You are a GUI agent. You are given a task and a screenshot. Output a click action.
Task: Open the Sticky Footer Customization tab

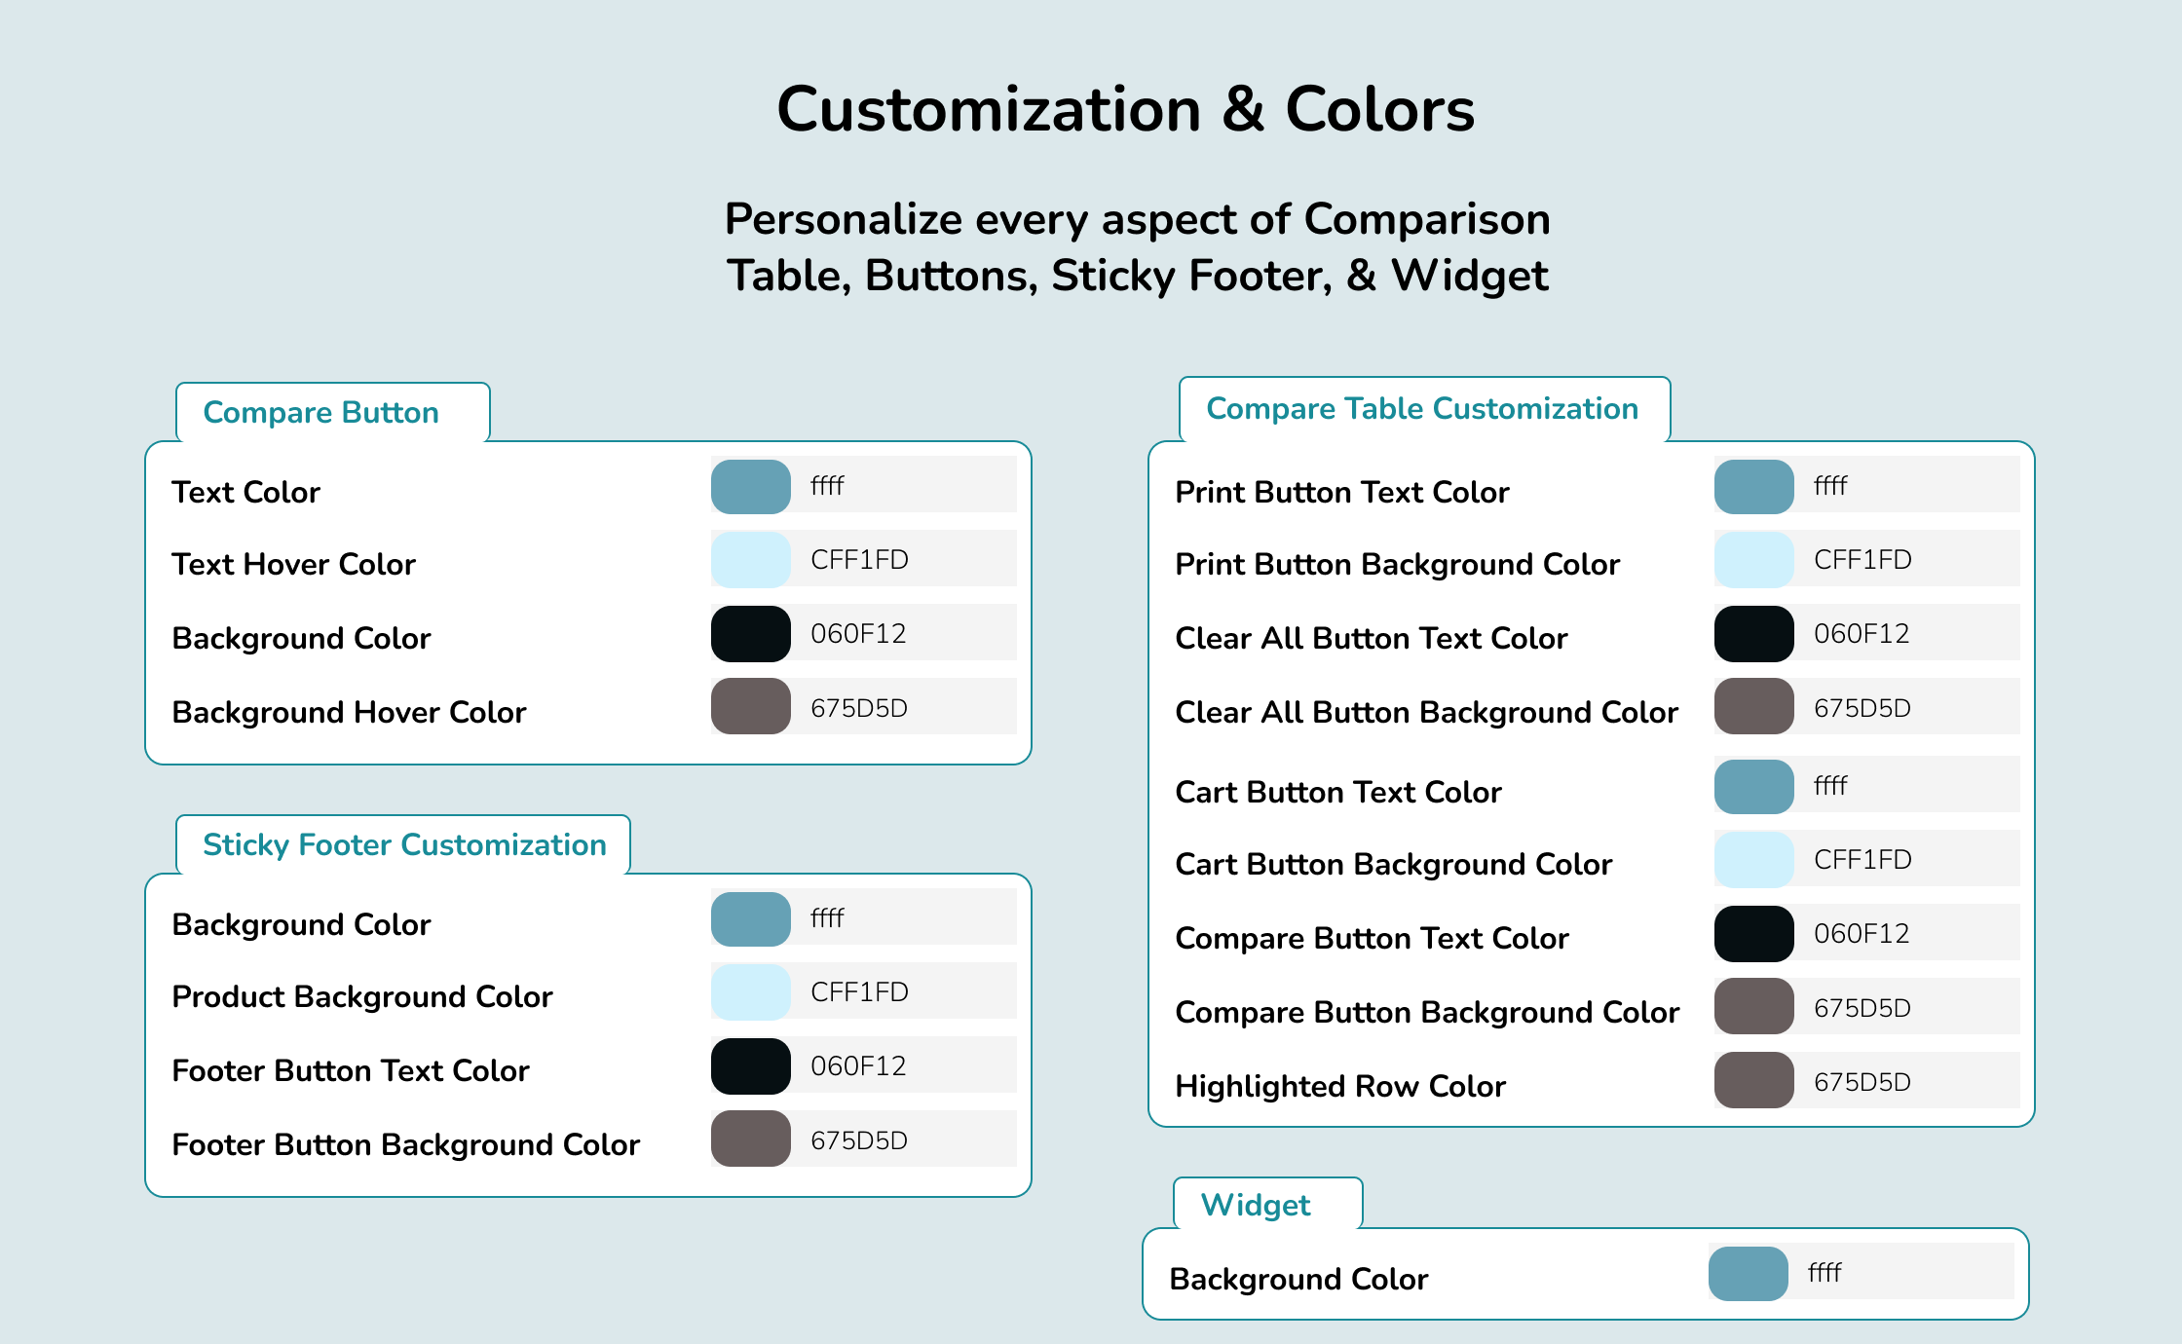[x=404, y=845]
